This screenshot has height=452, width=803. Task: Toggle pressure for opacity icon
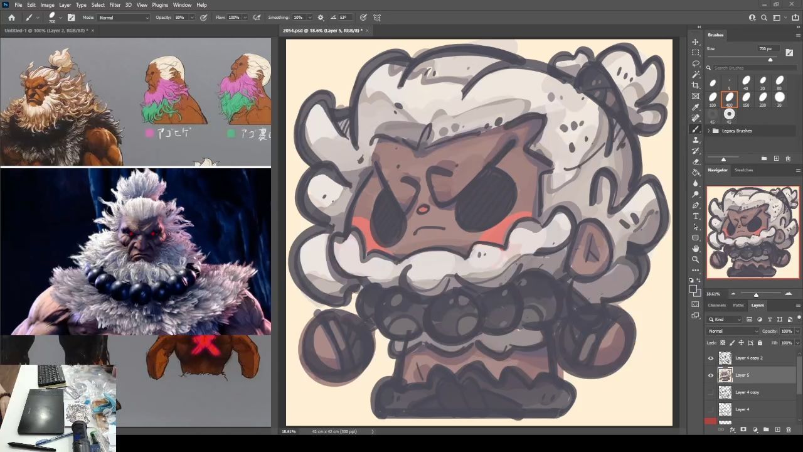[204, 18]
